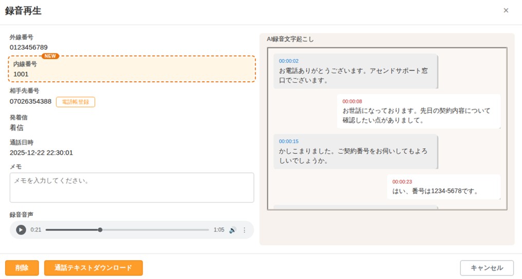Screen dimensions: 522x279
Task: Click the キャンセル button
Action: pyautogui.click(x=487, y=268)
